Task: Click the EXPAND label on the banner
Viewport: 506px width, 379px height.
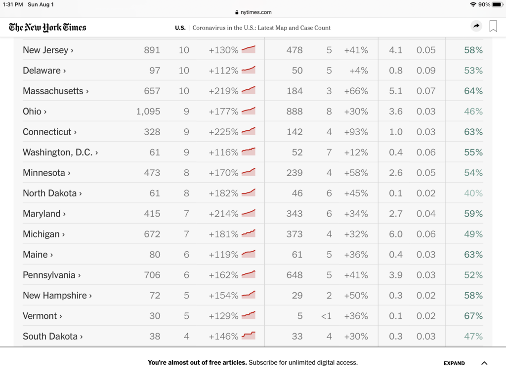Action: pos(454,363)
